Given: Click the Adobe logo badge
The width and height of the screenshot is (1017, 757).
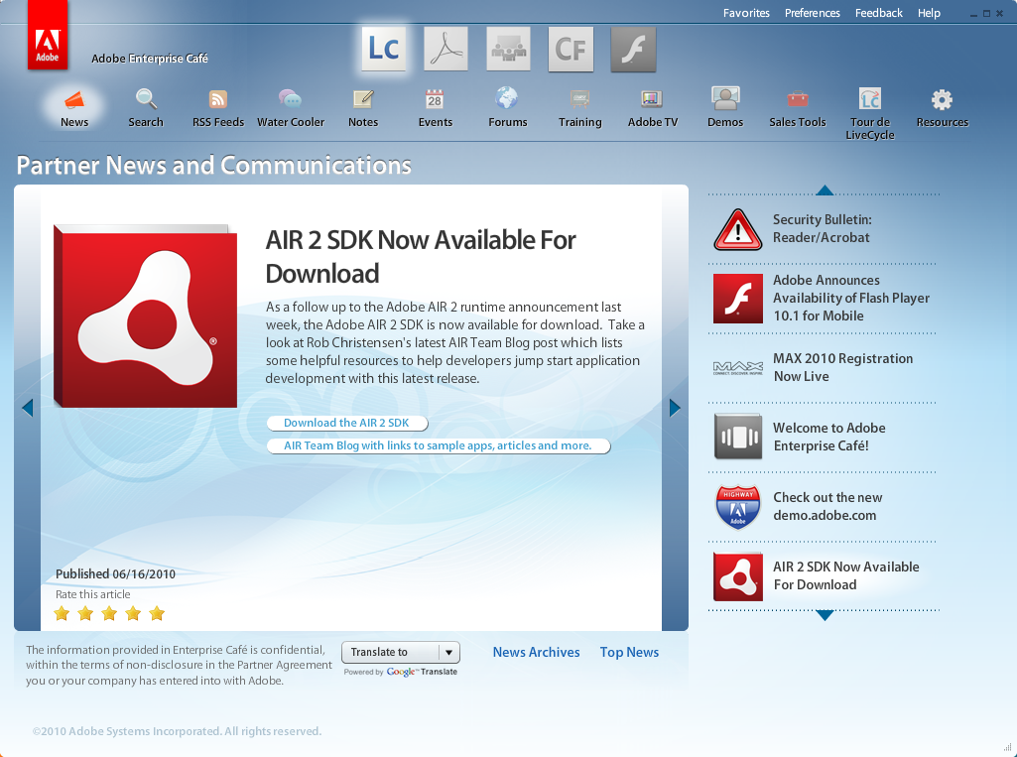Looking at the screenshot, I should point(48,35).
